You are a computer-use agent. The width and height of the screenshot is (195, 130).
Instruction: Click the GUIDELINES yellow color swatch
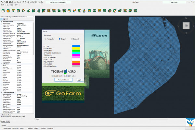click(76, 49)
